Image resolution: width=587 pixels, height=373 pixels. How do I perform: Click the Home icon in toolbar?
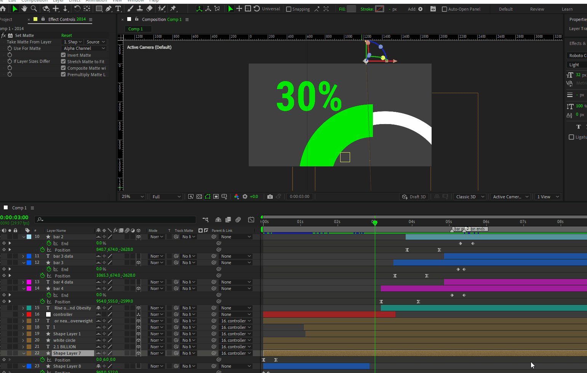pos(3,8)
